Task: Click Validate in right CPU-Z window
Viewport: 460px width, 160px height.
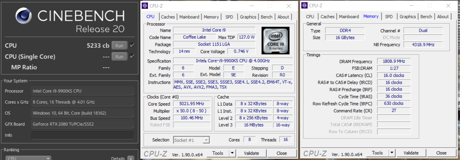Action: point(411,153)
